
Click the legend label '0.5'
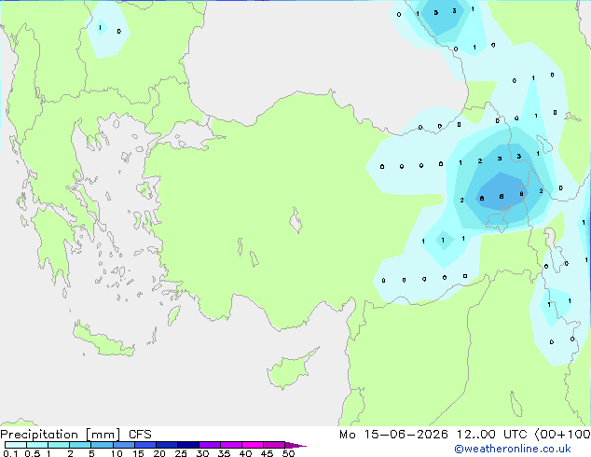(33, 453)
